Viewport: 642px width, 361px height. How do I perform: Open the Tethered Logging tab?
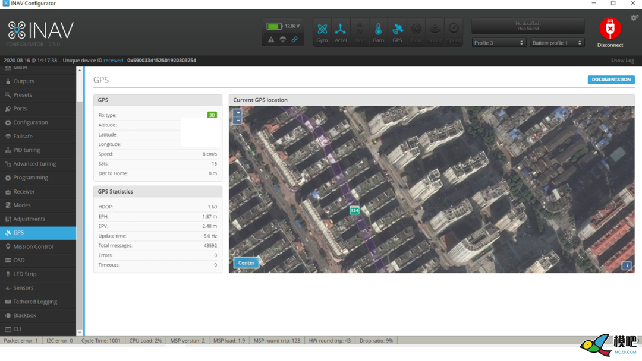[38, 302]
